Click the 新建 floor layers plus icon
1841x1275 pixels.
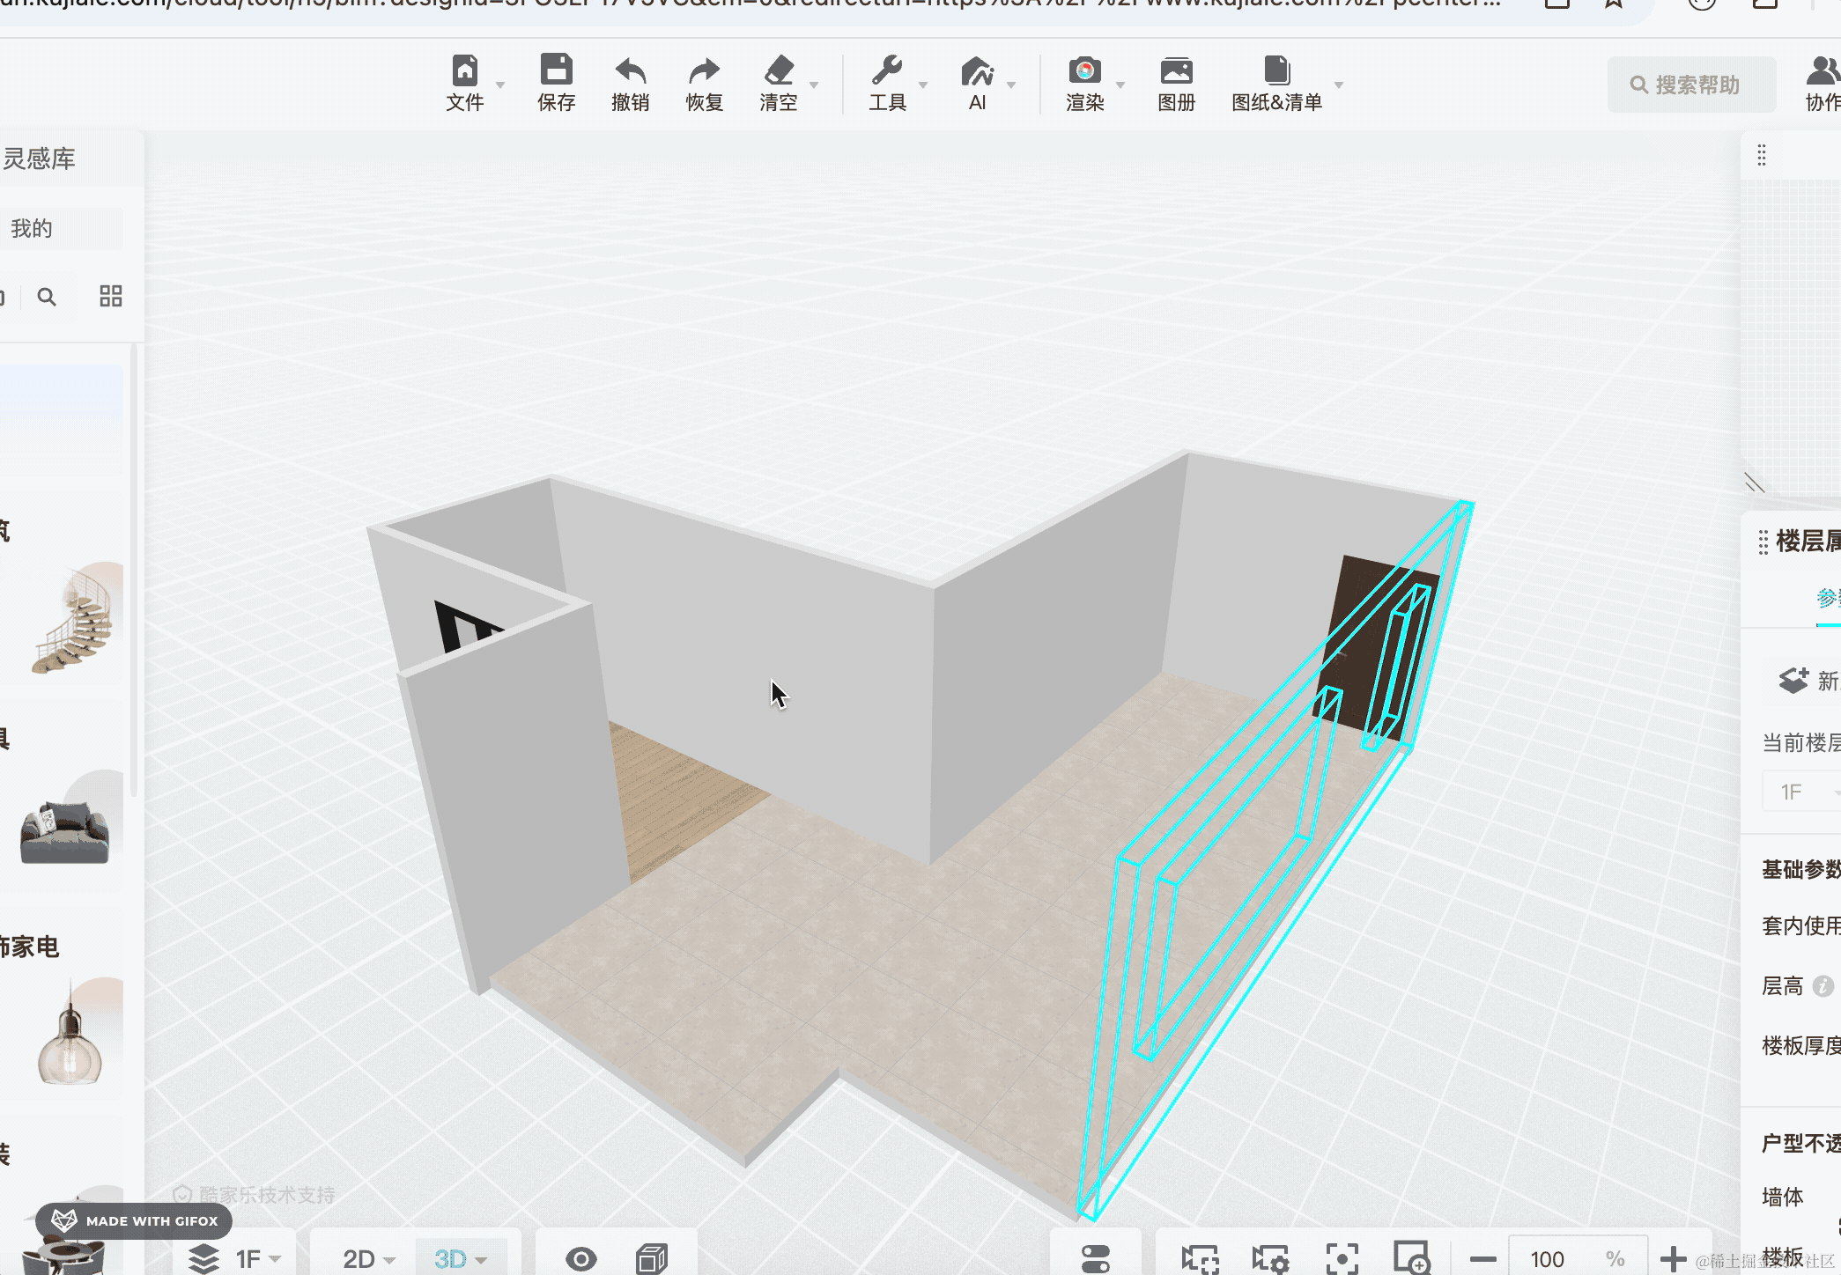point(1793,680)
